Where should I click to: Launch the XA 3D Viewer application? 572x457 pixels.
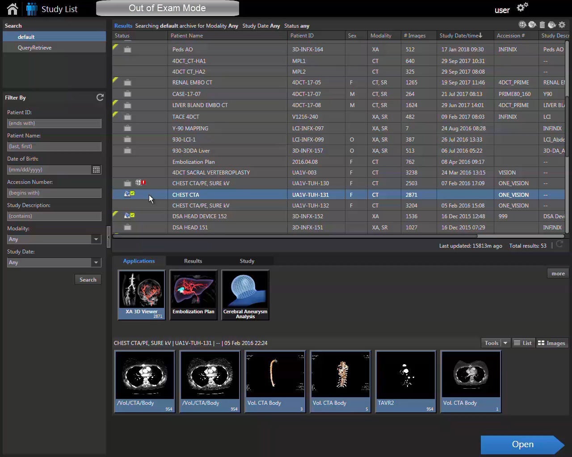click(x=142, y=295)
